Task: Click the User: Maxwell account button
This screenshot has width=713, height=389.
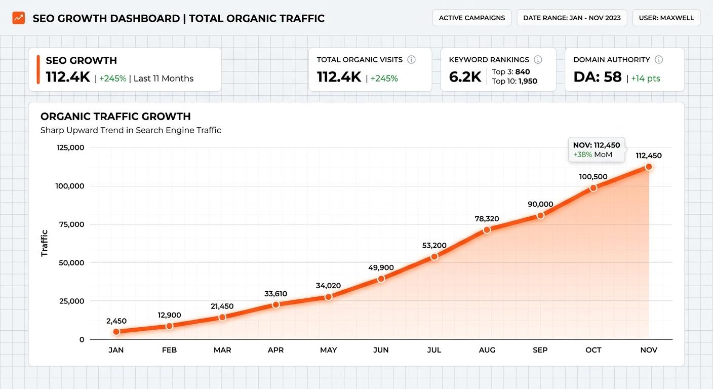Action: (666, 17)
